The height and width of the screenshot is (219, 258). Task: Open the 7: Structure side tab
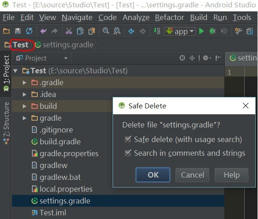coord(6,123)
